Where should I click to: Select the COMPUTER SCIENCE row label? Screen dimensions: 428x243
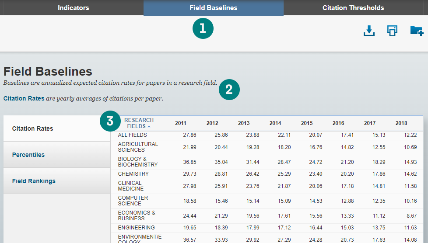(133, 201)
